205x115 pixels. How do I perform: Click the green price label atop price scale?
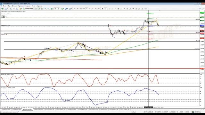(x=202, y=13)
